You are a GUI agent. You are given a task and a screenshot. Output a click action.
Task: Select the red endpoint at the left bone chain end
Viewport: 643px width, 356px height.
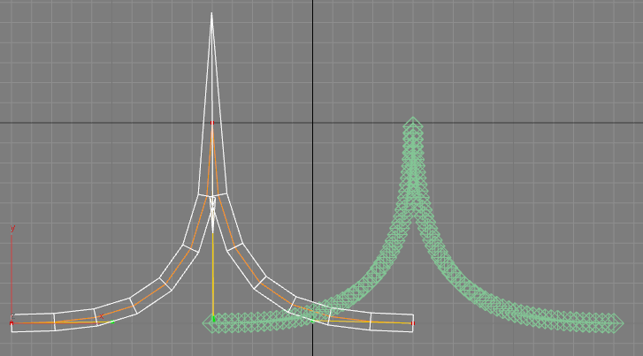pos(12,323)
